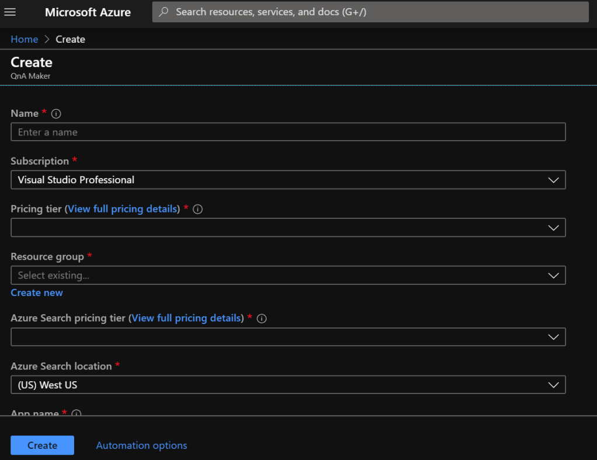The height and width of the screenshot is (460, 597).
Task: Click Create new under Resource group
Action: [x=37, y=292]
